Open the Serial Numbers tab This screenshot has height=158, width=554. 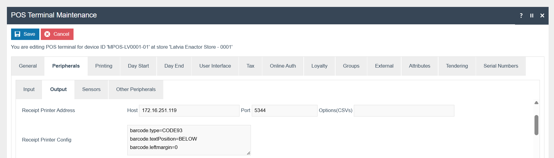(x=501, y=66)
